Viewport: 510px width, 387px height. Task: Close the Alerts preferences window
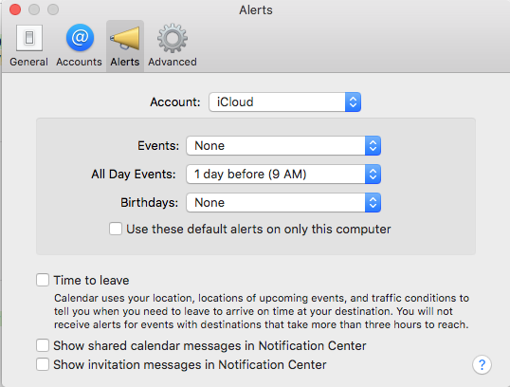[15, 9]
